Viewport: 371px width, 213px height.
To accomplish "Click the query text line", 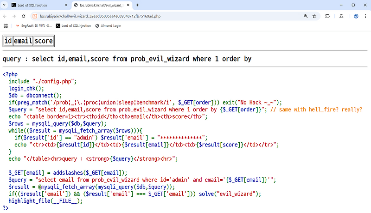I will point(127,59).
